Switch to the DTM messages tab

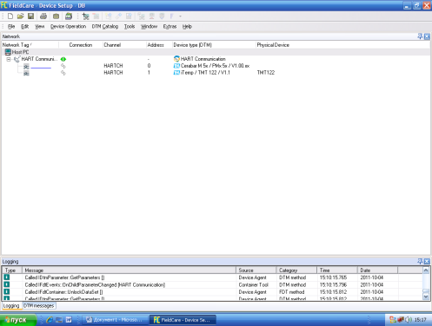pos(38,305)
